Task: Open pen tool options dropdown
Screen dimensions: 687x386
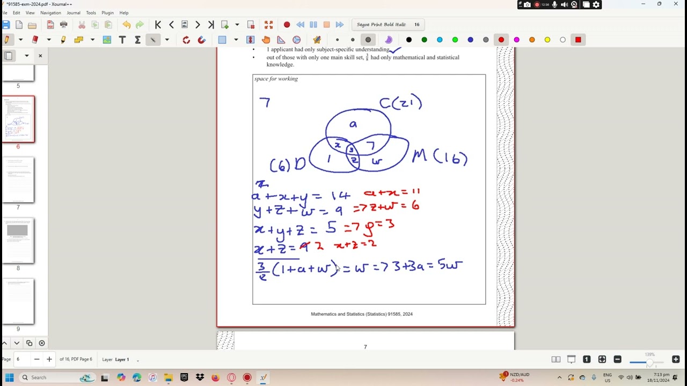Action: point(20,40)
